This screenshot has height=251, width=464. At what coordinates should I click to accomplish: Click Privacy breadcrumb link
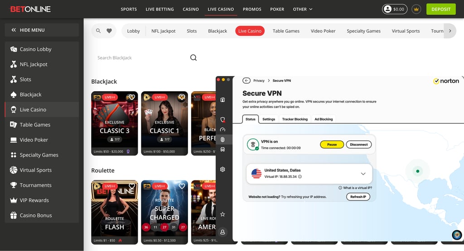point(259,81)
